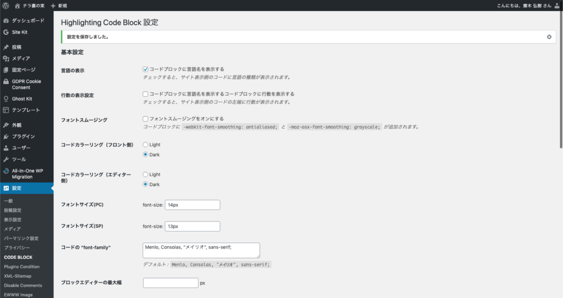Click the home icon for チラ裏の束
The height and width of the screenshot is (298, 563).
[x=17, y=5]
